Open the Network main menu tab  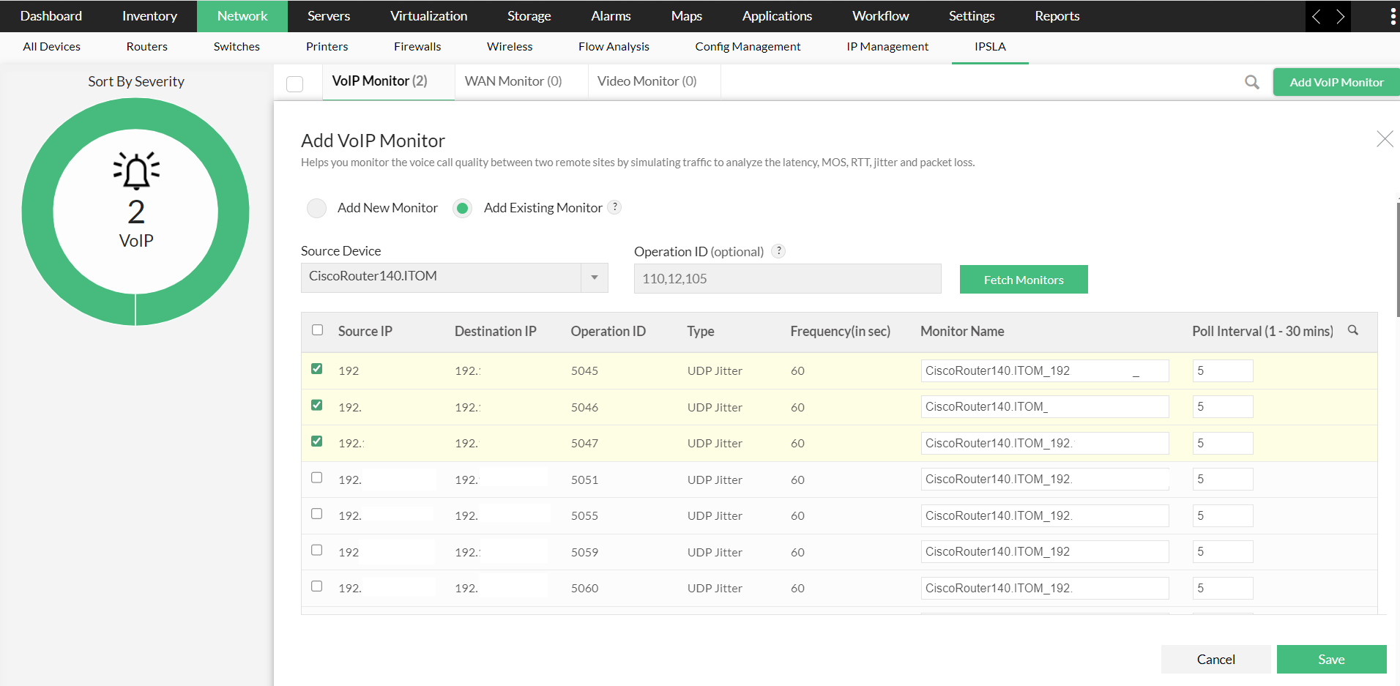242,16
